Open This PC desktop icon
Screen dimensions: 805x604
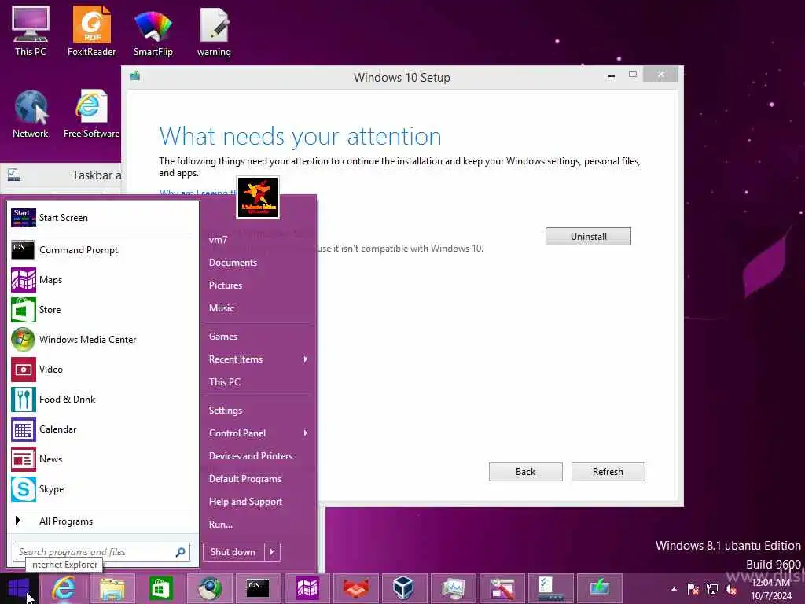pos(31,31)
